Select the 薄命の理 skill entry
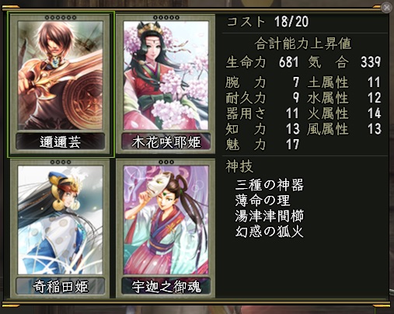 [263, 201]
